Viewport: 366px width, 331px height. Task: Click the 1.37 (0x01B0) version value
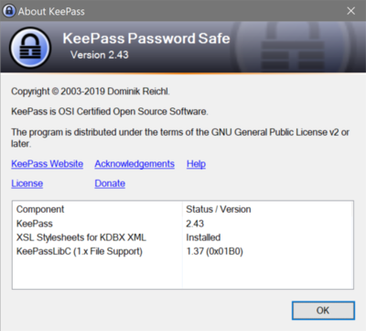coord(215,251)
